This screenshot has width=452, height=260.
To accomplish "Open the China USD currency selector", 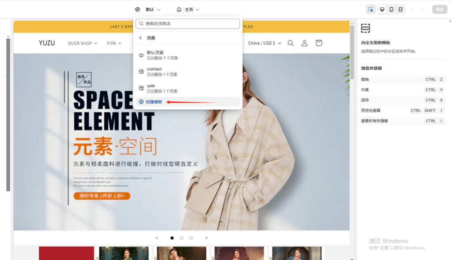I will 265,43.
